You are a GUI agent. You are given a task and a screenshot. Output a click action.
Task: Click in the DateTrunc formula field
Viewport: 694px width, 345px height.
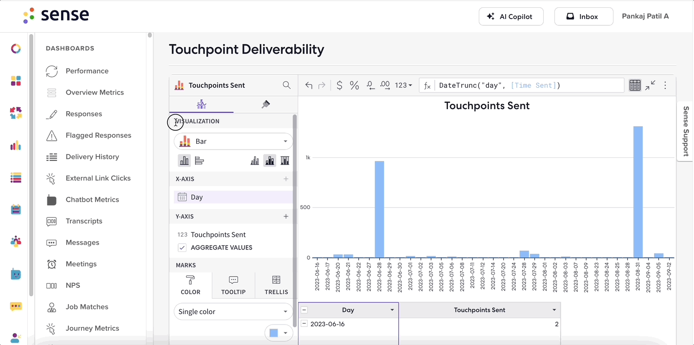(530, 85)
